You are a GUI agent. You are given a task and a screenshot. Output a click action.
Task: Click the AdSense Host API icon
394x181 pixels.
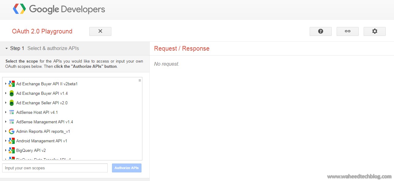pos(11,112)
